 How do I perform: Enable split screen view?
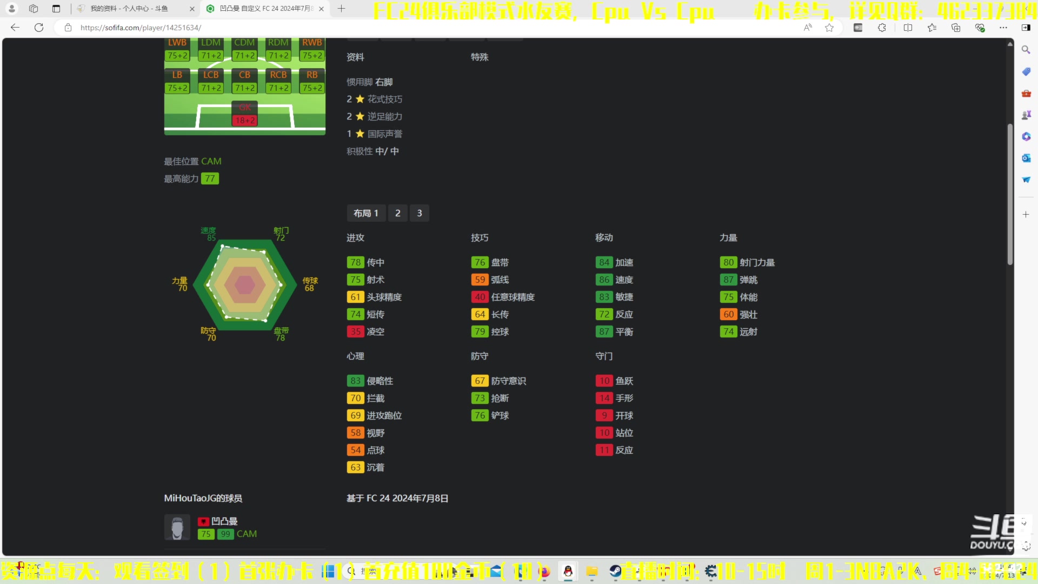908,28
